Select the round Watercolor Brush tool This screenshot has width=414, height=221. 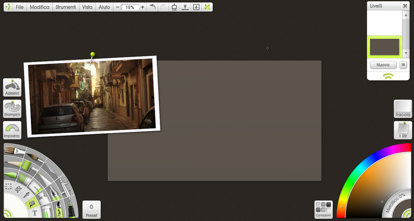pos(36,158)
